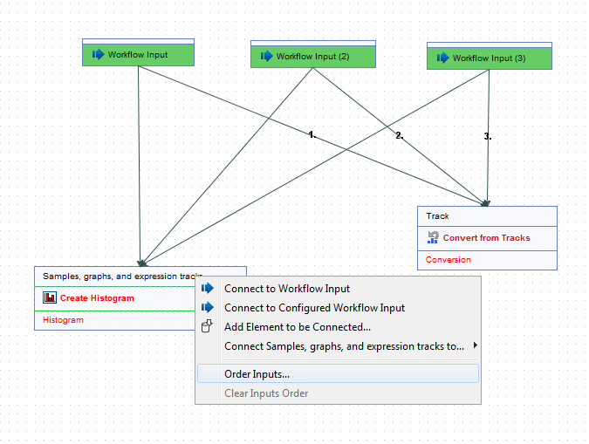Click the Track input channel
Viewport: 589px width, 444px height.
point(487,216)
